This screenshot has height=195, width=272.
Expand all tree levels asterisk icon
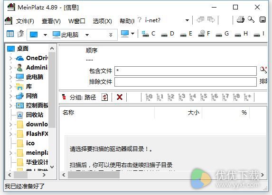pos(247,97)
